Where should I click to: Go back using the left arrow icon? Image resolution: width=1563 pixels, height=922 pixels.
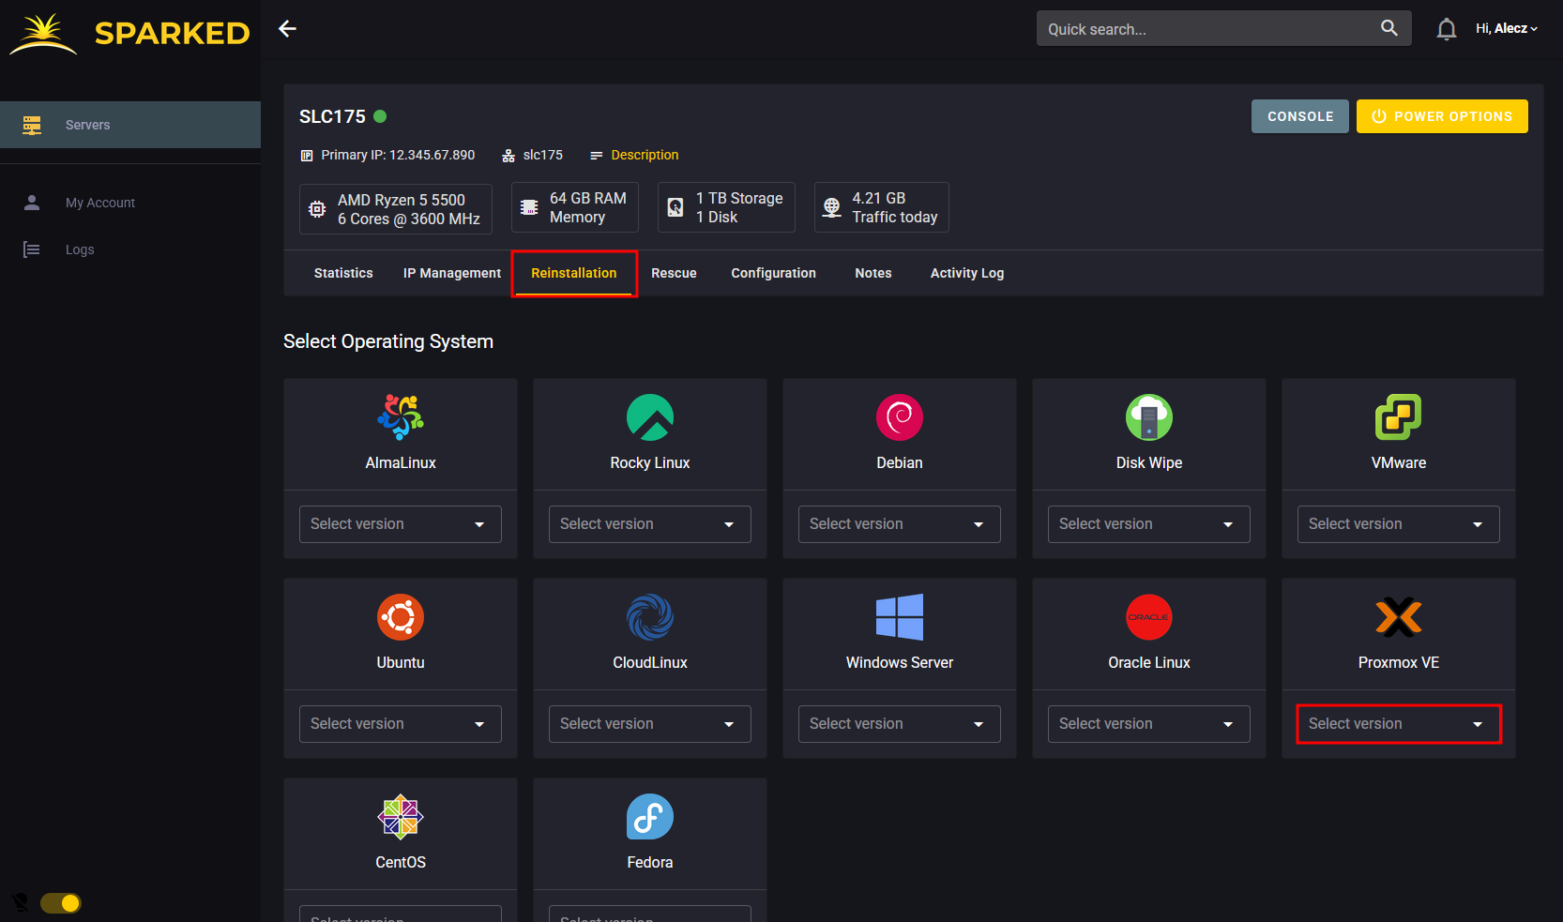click(x=287, y=29)
